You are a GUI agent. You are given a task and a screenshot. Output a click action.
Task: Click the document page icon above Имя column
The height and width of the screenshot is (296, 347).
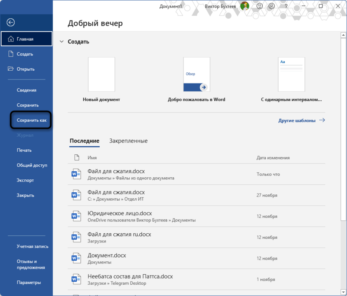tap(76, 158)
